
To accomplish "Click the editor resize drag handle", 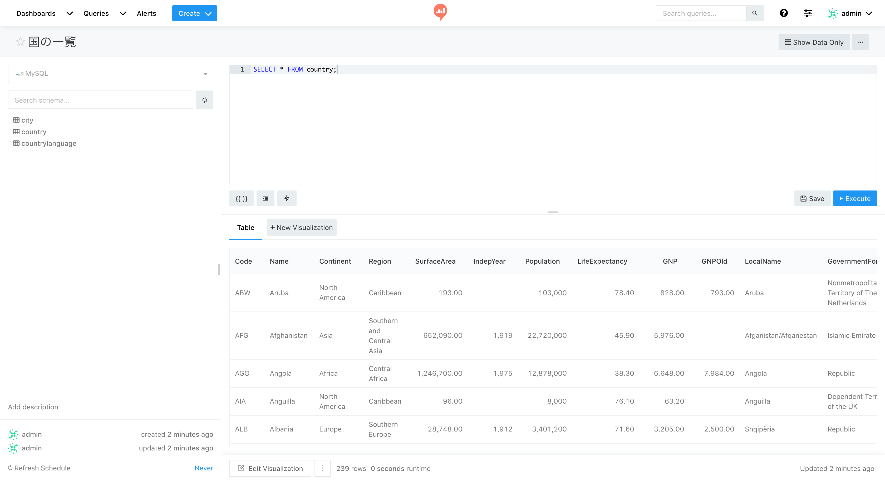I will (x=553, y=212).
